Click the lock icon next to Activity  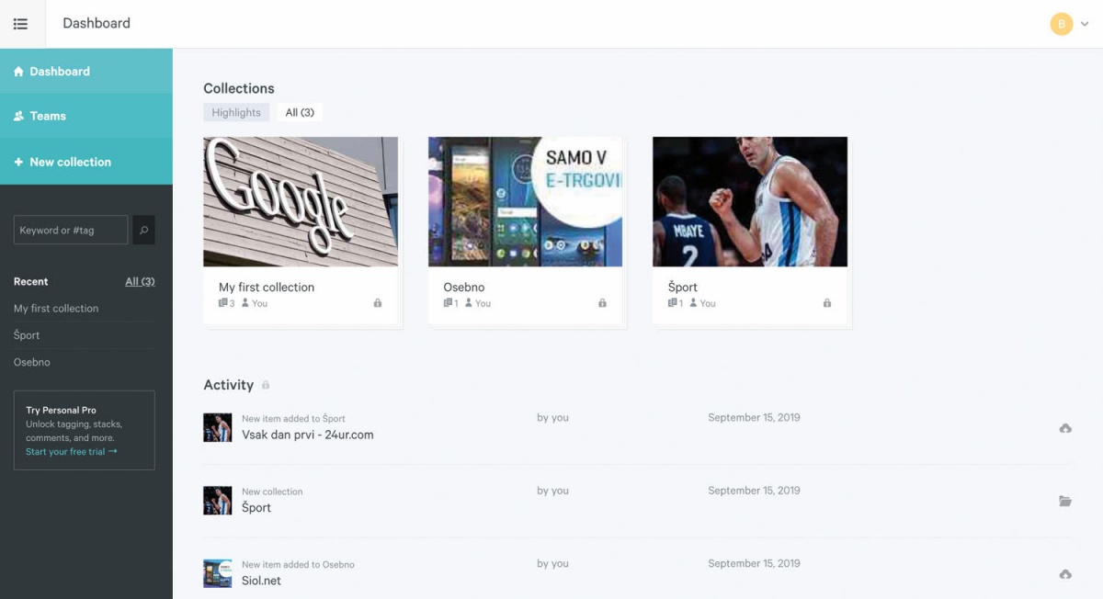pyautogui.click(x=266, y=385)
